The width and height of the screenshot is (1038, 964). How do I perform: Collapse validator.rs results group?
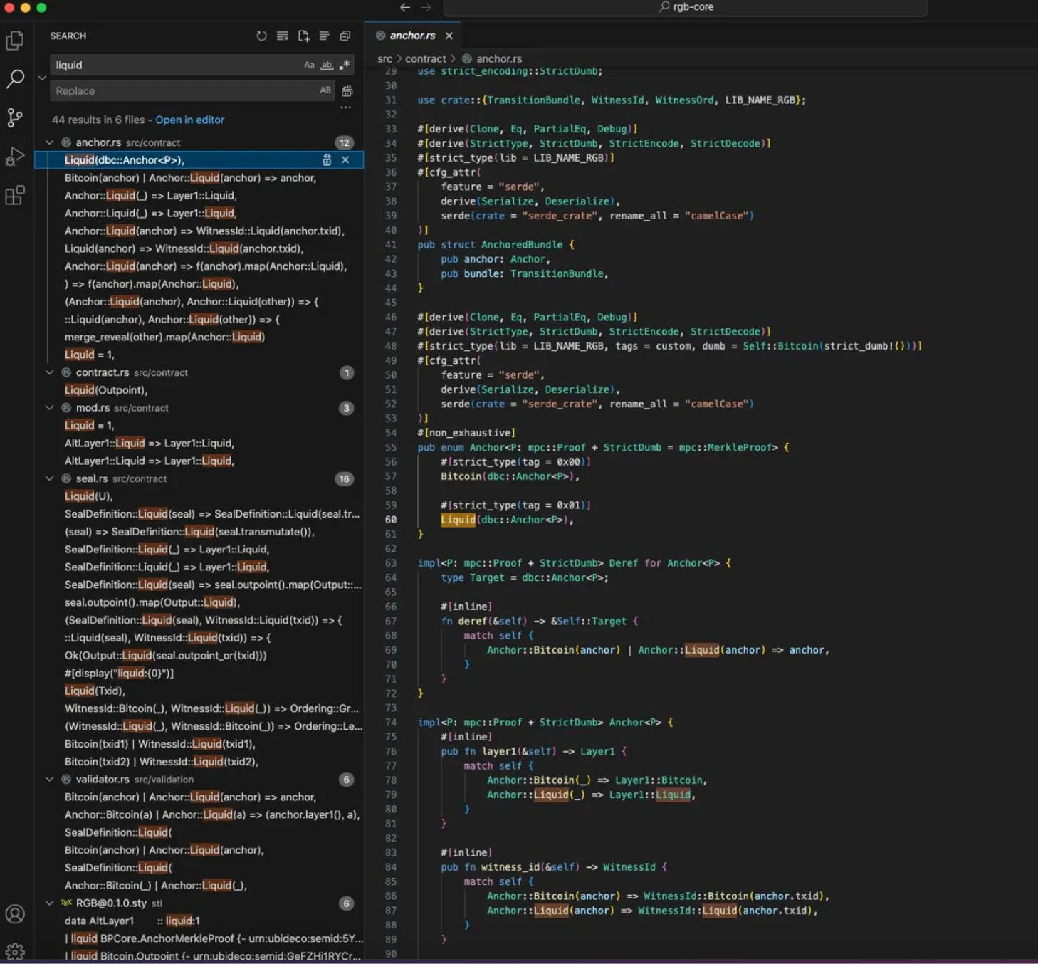50,779
